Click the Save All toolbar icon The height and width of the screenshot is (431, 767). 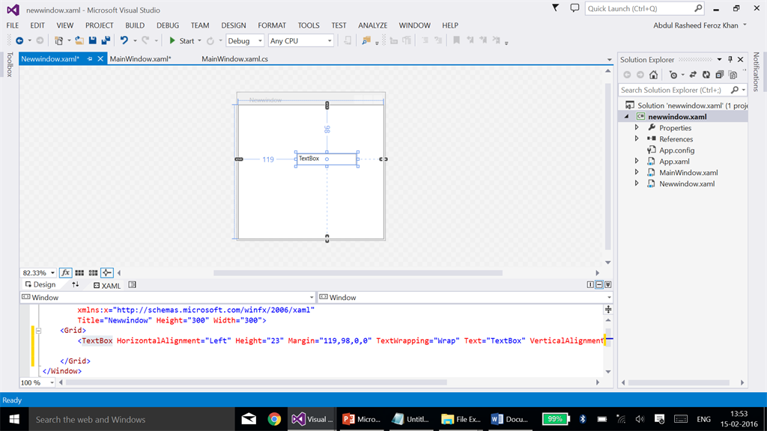(x=106, y=41)
